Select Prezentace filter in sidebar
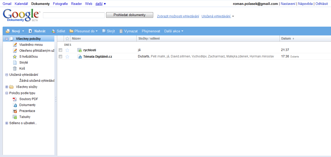 pos(27,111)
